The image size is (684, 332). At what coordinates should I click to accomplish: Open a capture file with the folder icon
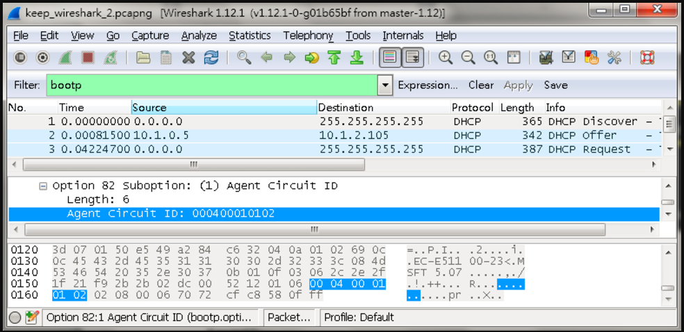point(143,58)
